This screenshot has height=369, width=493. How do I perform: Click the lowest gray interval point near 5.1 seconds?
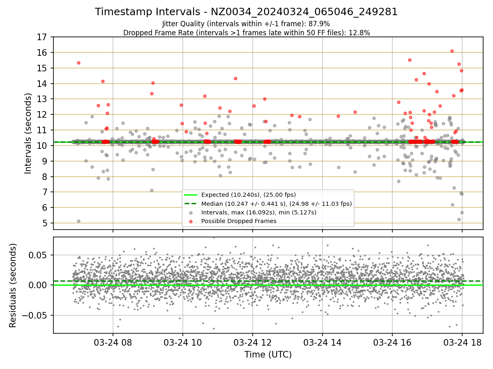78,221
